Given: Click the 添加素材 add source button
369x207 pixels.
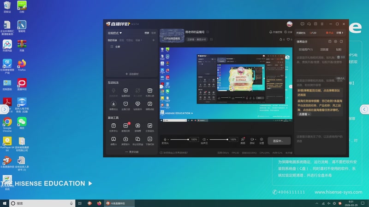Looking at the screenshot, I should tap(132, 74).
